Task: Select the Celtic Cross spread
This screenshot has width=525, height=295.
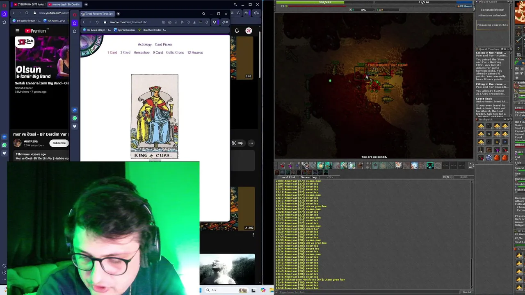Action: tap(175, 52)
